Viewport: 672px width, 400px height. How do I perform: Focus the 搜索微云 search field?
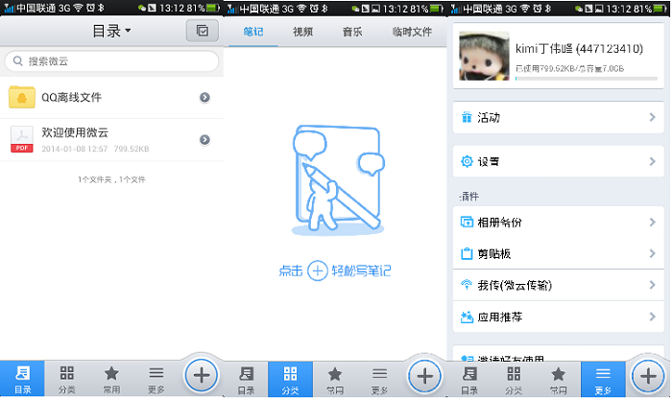[111, 61]
